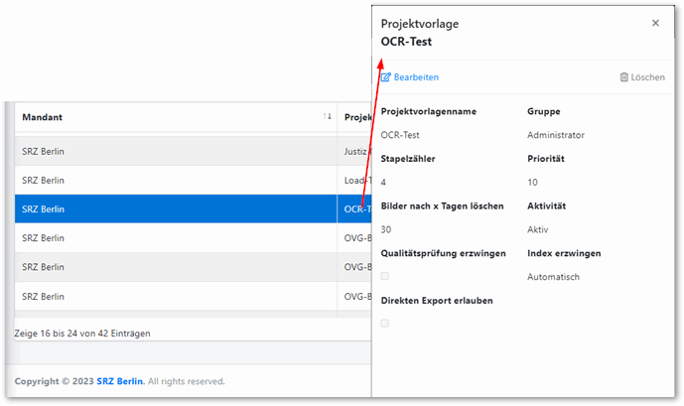Viewport: 684px width, 406px height.
Task: Click the Löschen trash can icon
Action: (x=623, y=77)
